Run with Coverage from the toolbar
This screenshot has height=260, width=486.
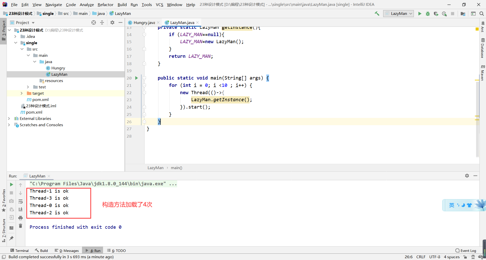(436, 14)
